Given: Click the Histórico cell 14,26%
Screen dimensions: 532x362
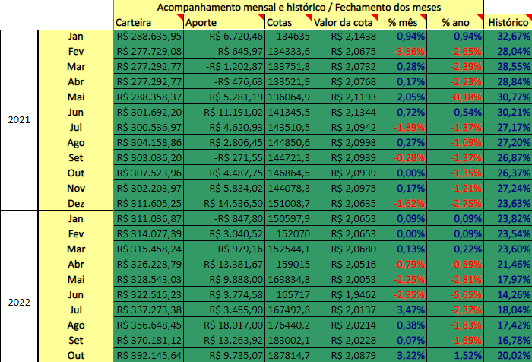Looking at the screenshot, I should (508, 295).
